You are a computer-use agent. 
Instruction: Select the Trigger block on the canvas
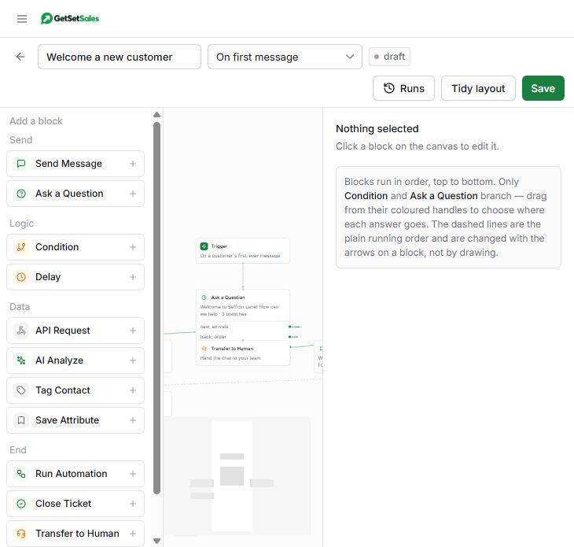tap(243, 250)
